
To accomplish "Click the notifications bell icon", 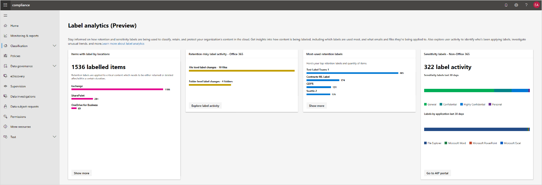I will point(506,5).
